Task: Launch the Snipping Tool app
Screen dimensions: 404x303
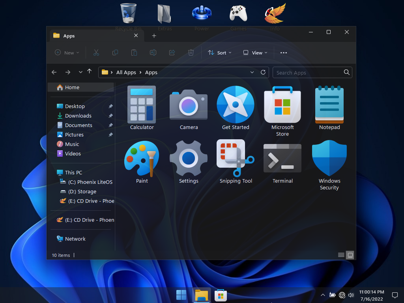Action: tap(236, 158)
